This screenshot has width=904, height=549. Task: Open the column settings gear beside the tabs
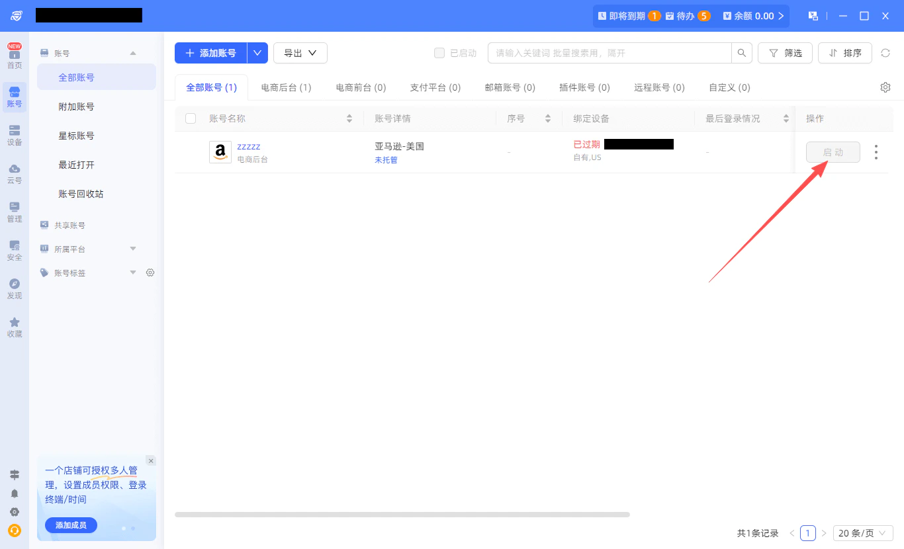click(885, 87)
